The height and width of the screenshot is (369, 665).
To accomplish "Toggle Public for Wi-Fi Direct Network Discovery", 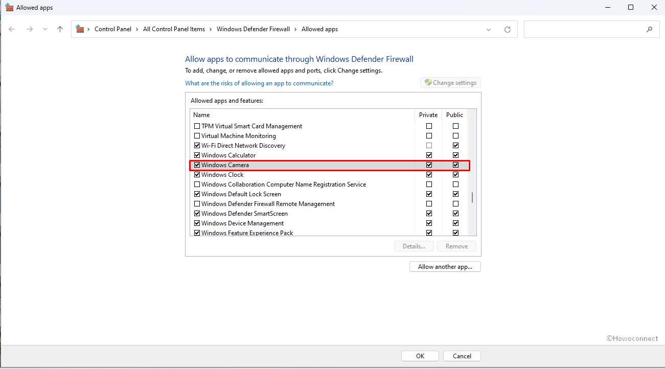I will click(x=455, y=146).
